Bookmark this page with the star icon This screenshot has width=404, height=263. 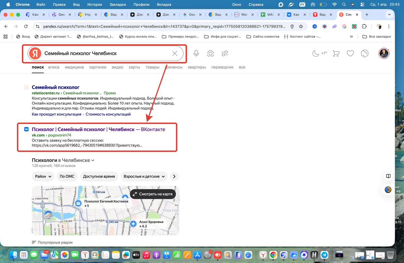[x=301, y=27]
